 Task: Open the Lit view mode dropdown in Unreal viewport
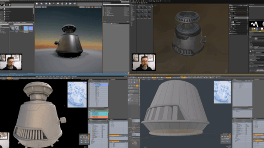click(43, 7)
